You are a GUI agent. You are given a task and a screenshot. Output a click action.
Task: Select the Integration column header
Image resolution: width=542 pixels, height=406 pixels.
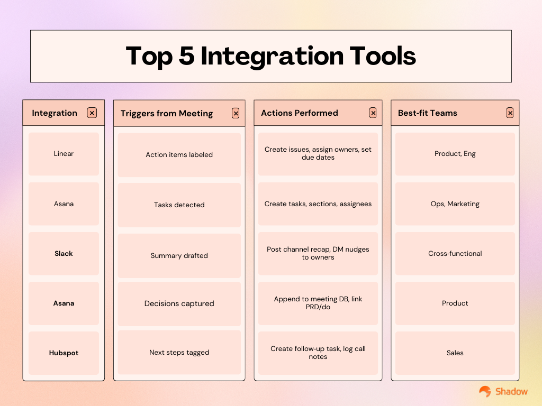tap(55, 113)
